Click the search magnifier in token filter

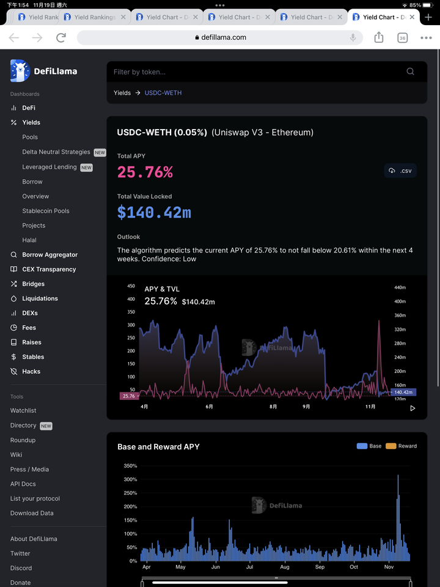point(411,72)
